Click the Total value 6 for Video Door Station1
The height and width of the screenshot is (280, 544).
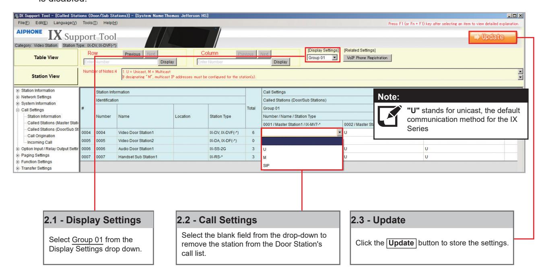click(253, 132)
